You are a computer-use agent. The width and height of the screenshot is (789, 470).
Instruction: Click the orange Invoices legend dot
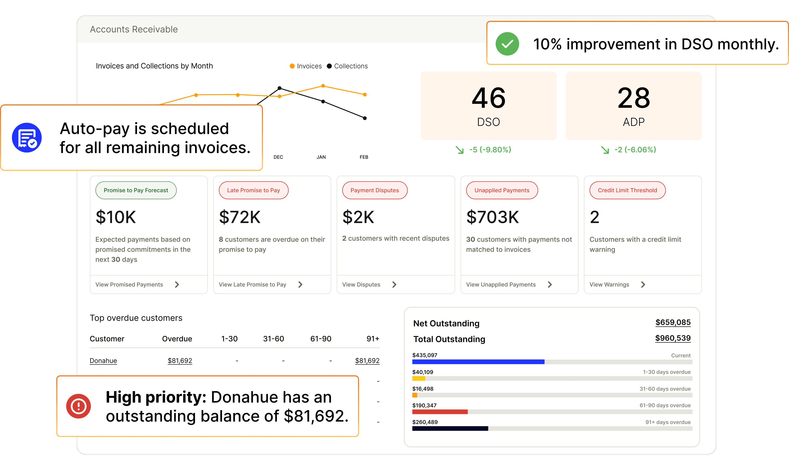pyautogui.click(x=292, y=66)
